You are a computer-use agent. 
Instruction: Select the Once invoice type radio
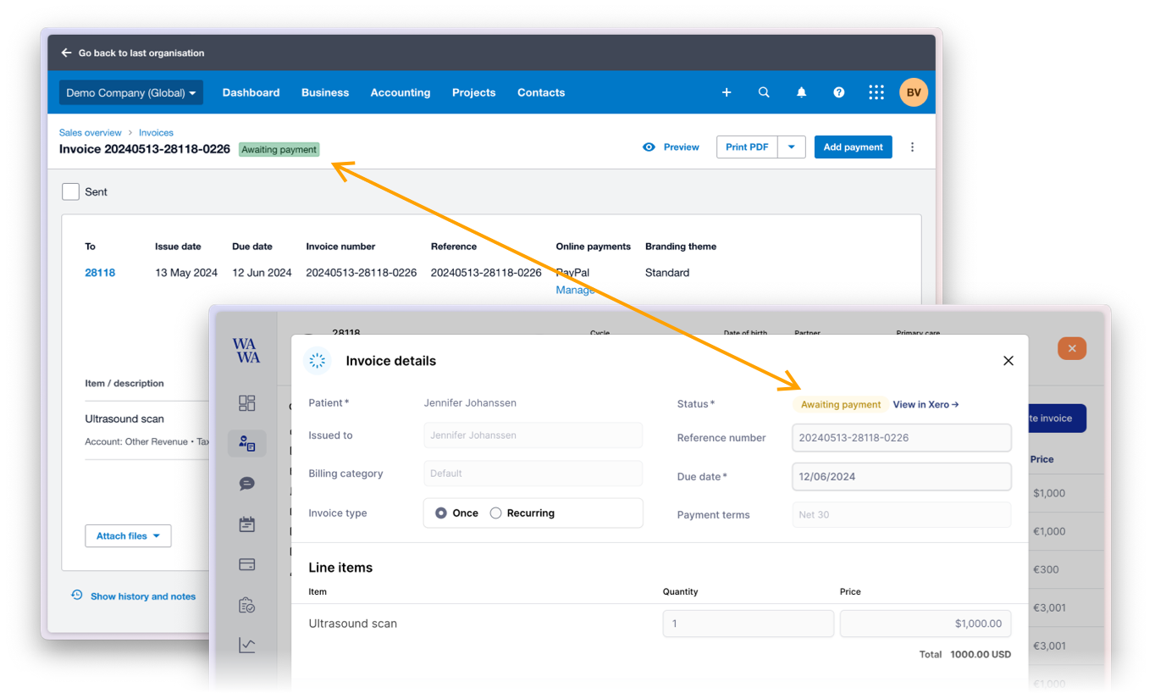click(x=441, y=513)
